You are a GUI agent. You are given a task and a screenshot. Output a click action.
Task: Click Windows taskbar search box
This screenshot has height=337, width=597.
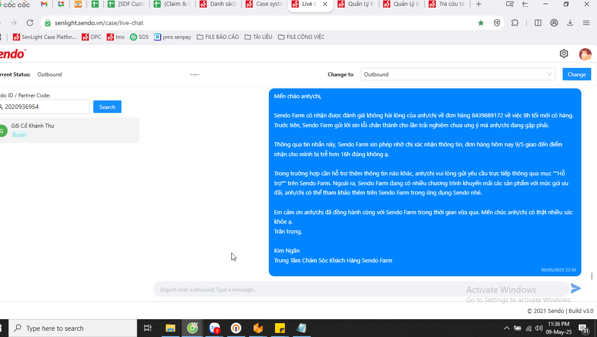click(73, 328)
